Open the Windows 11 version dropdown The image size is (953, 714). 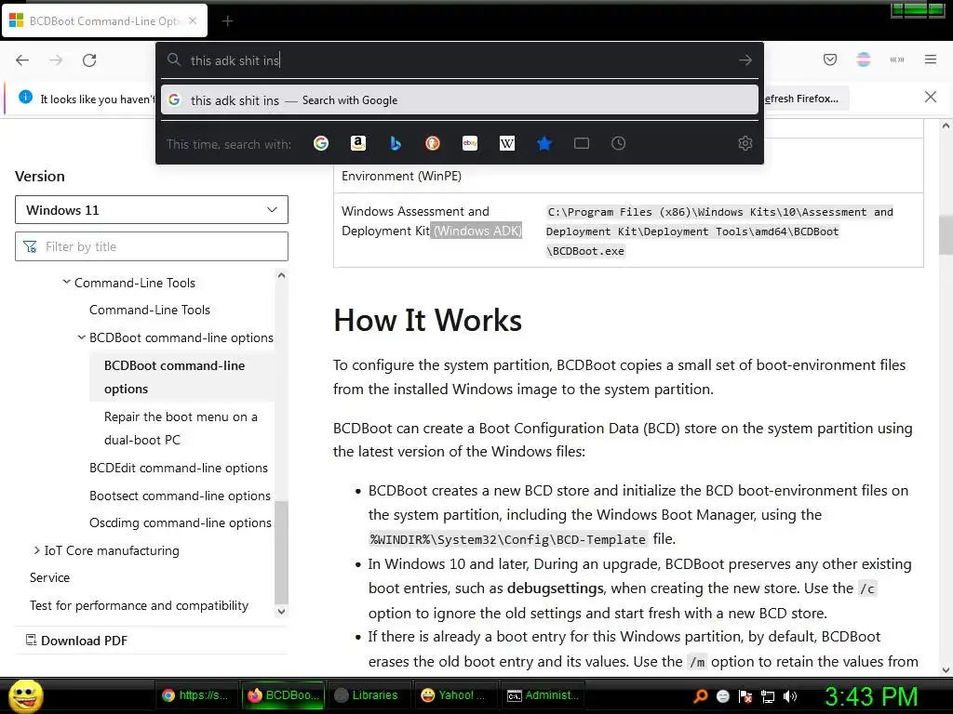point(152,210)
